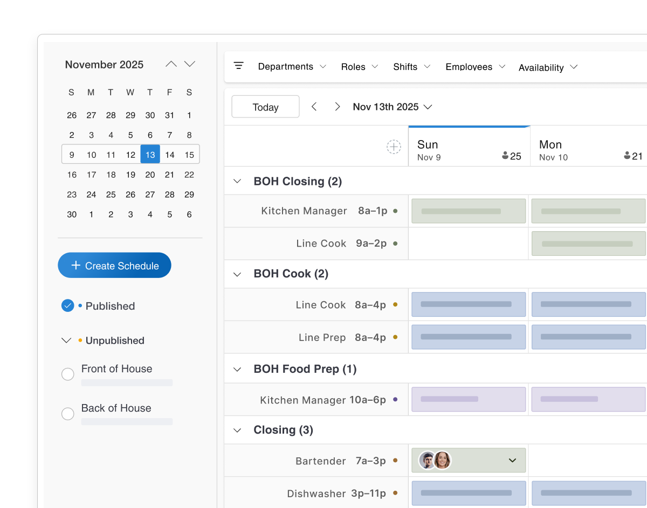The width and height of the screenshot is (647, 508).
Task: Collapse the BOH Food Prep (1) group
Action: 237,369
